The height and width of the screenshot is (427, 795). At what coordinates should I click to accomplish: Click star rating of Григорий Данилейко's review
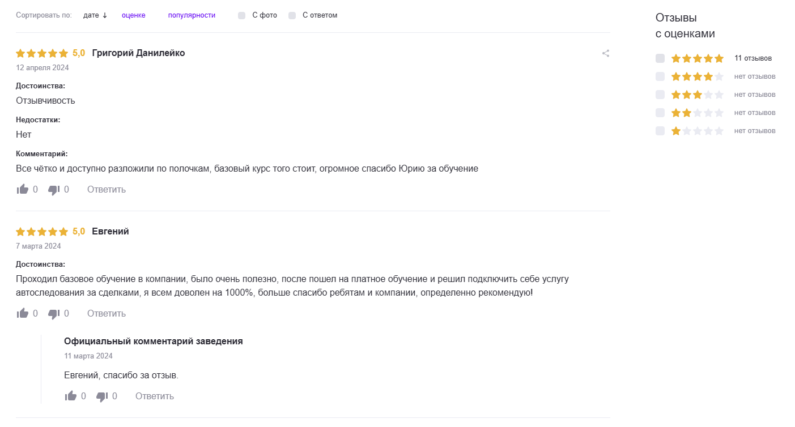coord(42,53)
